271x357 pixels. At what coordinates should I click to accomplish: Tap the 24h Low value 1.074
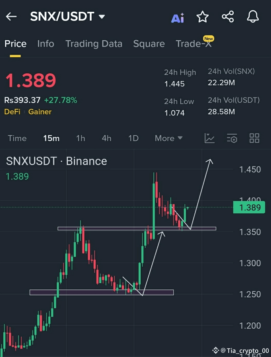click(174, 113)
